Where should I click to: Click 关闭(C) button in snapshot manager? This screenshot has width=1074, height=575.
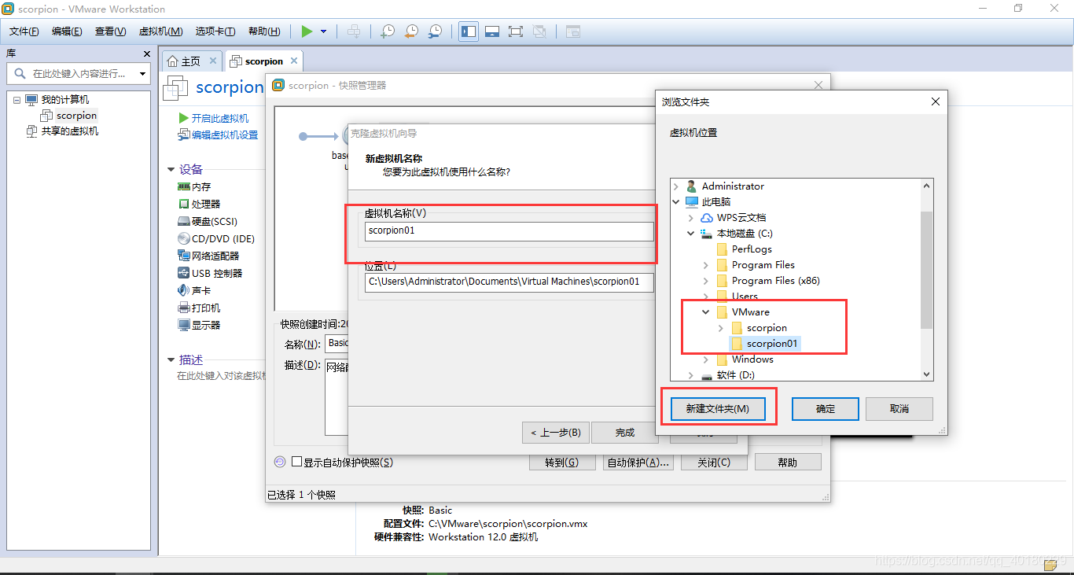coord(714,463)
